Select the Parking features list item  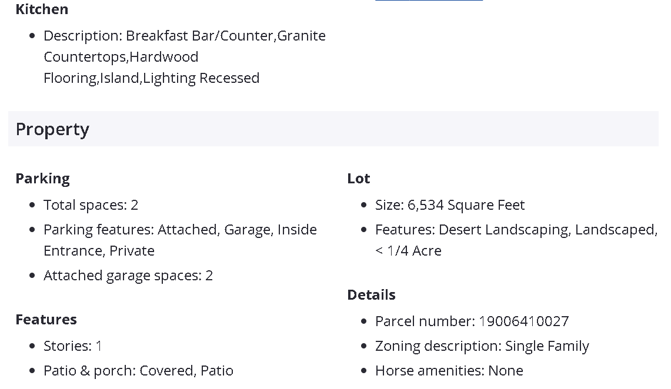tap(180, 230)
